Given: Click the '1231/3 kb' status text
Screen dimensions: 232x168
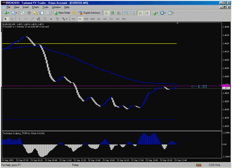Looking at the screenshot, I should 215,165.
